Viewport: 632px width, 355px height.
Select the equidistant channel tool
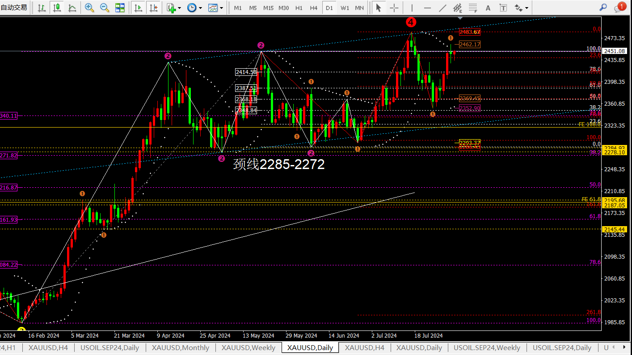pyautogui.click(x=457, y=8)
